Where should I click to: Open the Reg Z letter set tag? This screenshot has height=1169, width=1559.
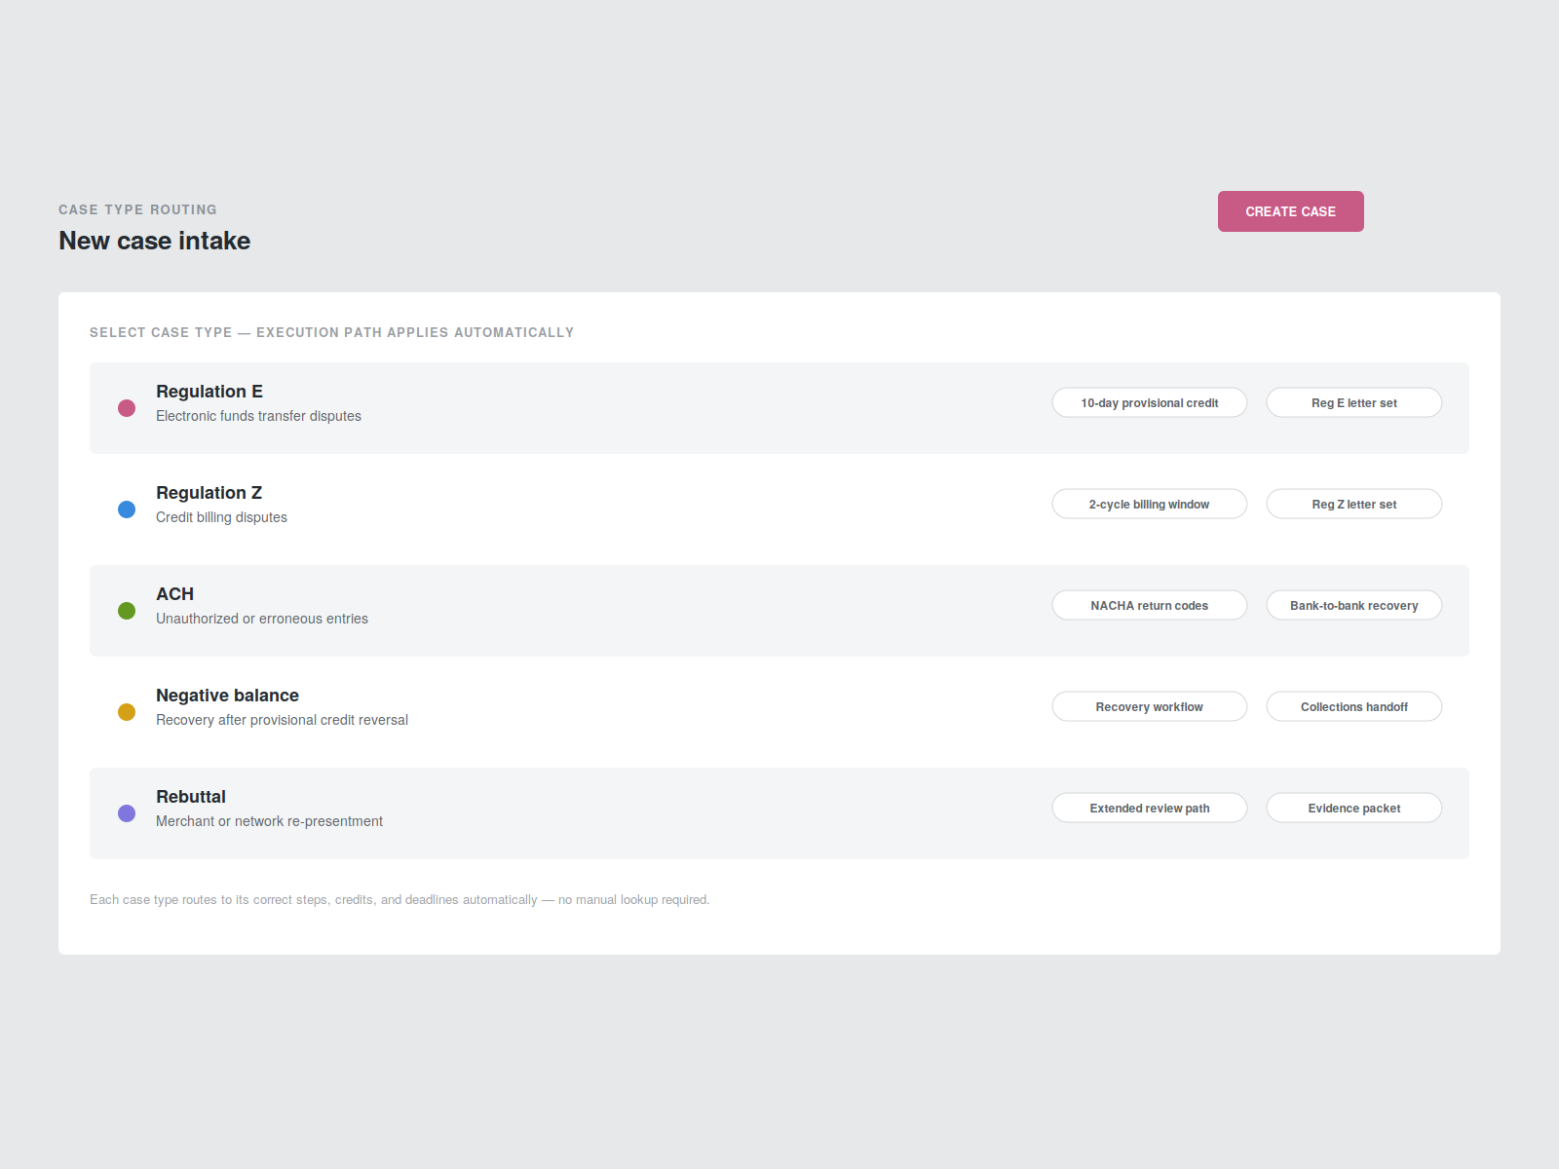click(x=1354, y=504)
